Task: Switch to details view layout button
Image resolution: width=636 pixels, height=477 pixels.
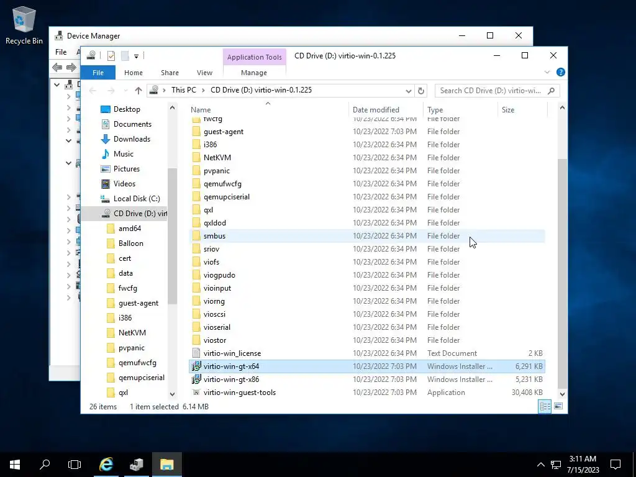Action: pyautogui.click(x=545, y=406)
